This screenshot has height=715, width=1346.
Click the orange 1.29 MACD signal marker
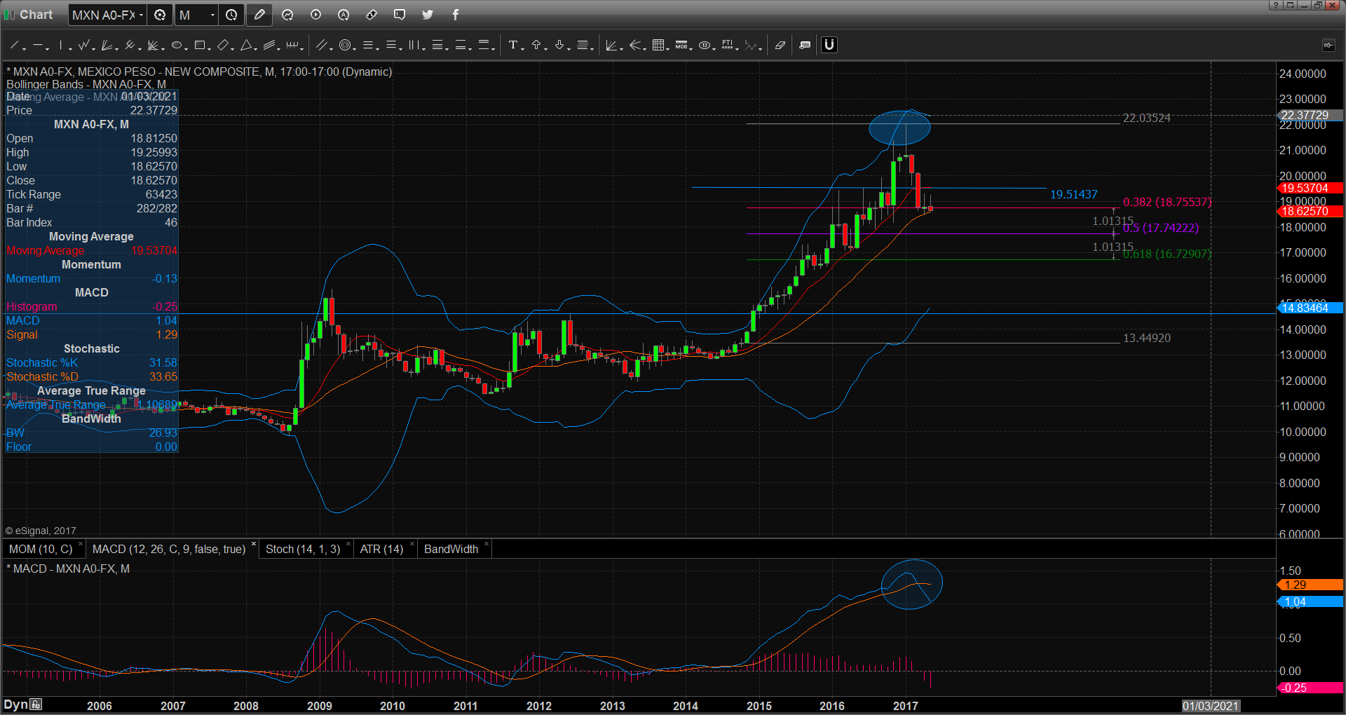(1309, 585)
